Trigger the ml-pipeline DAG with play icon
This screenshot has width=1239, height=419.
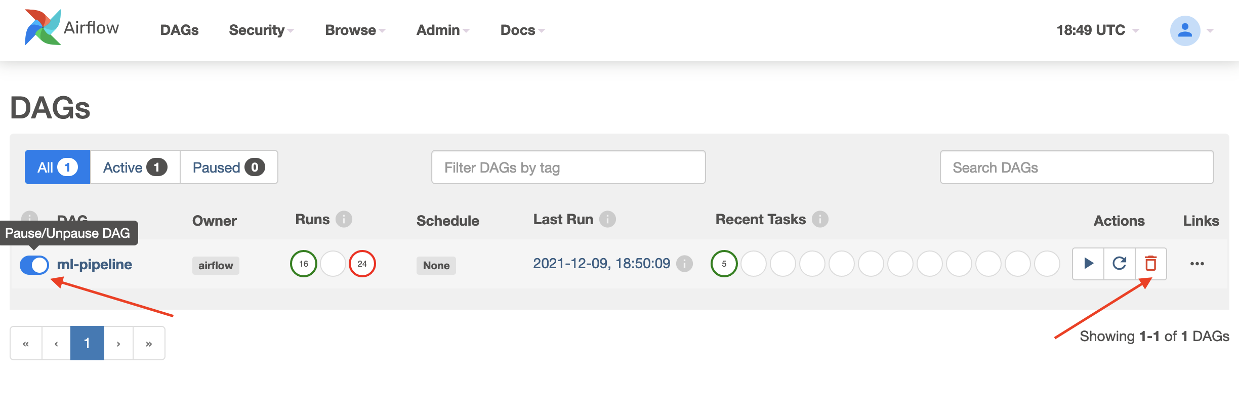[1088, 264]
